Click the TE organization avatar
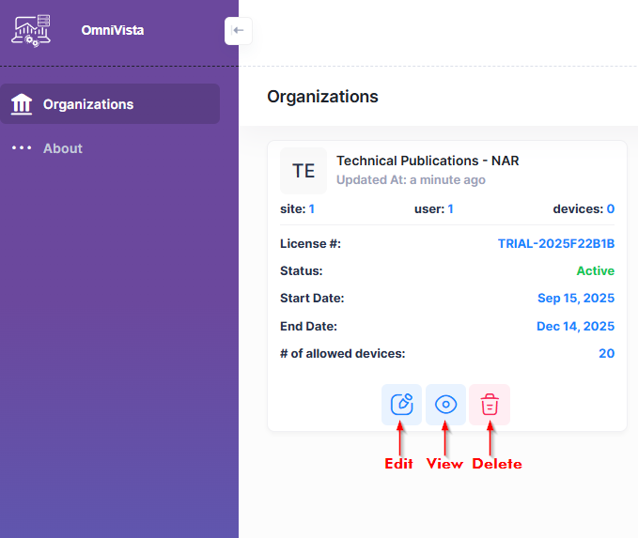Image resolution: width=638 pixels, height=538 pixels. tap(303, 171)
